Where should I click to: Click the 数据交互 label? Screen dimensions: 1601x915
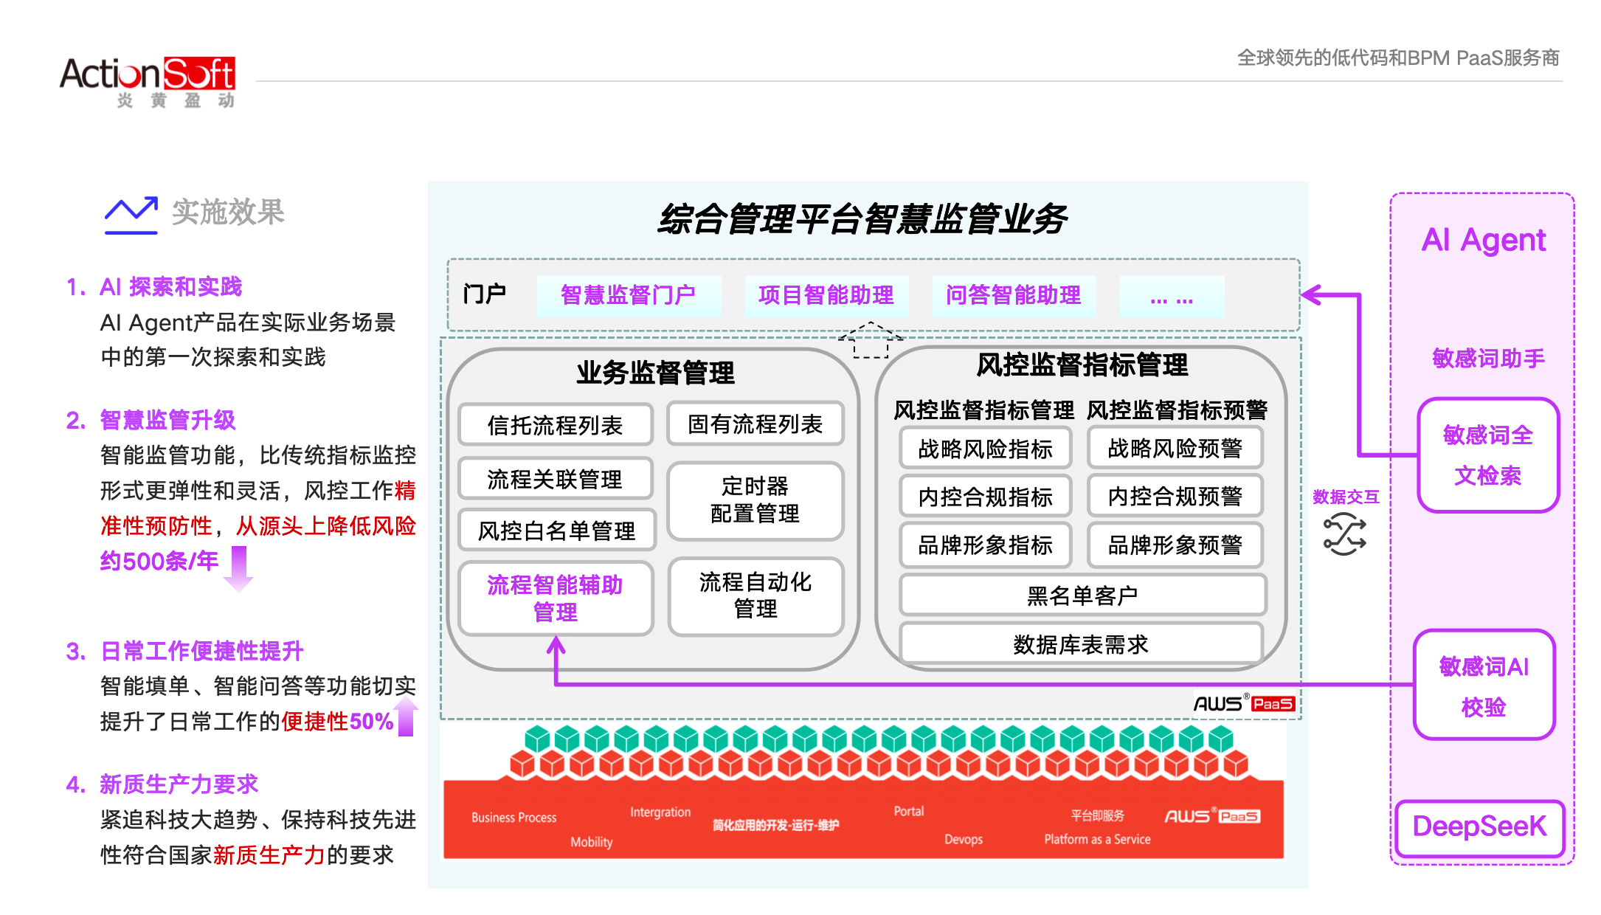tap(1346, 497)
